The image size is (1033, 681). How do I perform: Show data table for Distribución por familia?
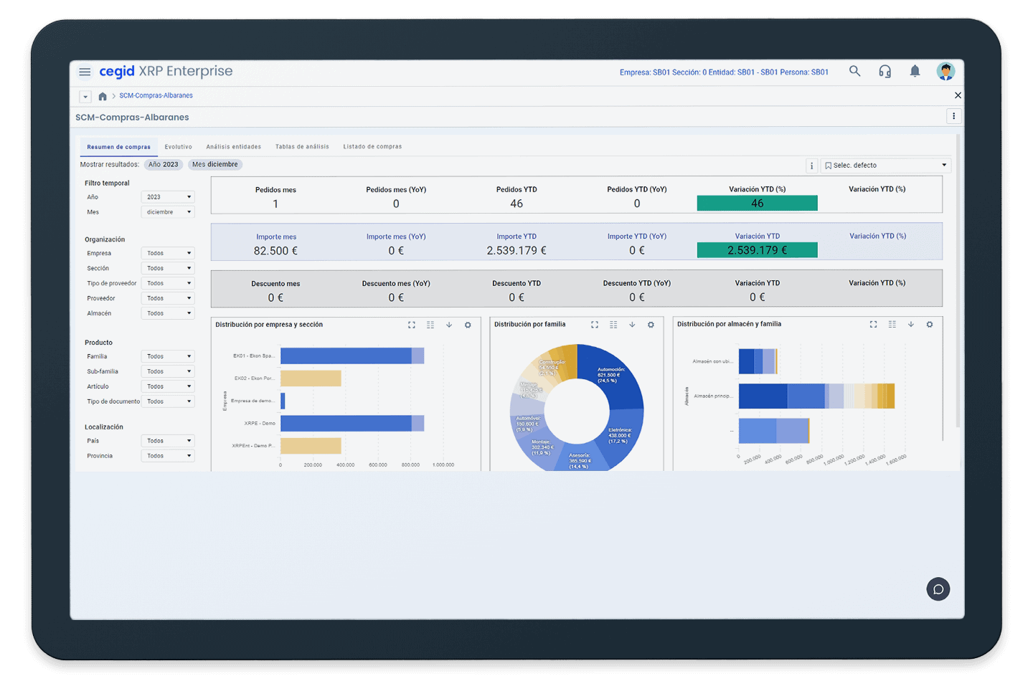click(613, 325)
